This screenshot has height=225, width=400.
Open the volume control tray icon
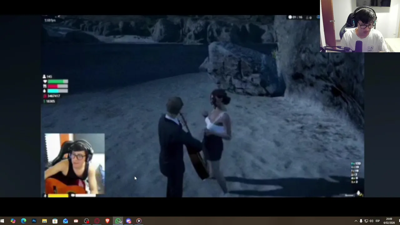pos(371,221)
